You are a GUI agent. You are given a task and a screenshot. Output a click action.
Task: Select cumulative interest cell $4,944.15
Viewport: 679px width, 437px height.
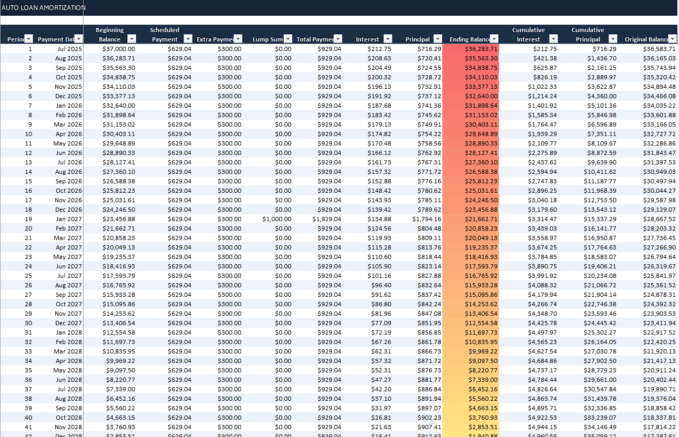coord(529,427)
